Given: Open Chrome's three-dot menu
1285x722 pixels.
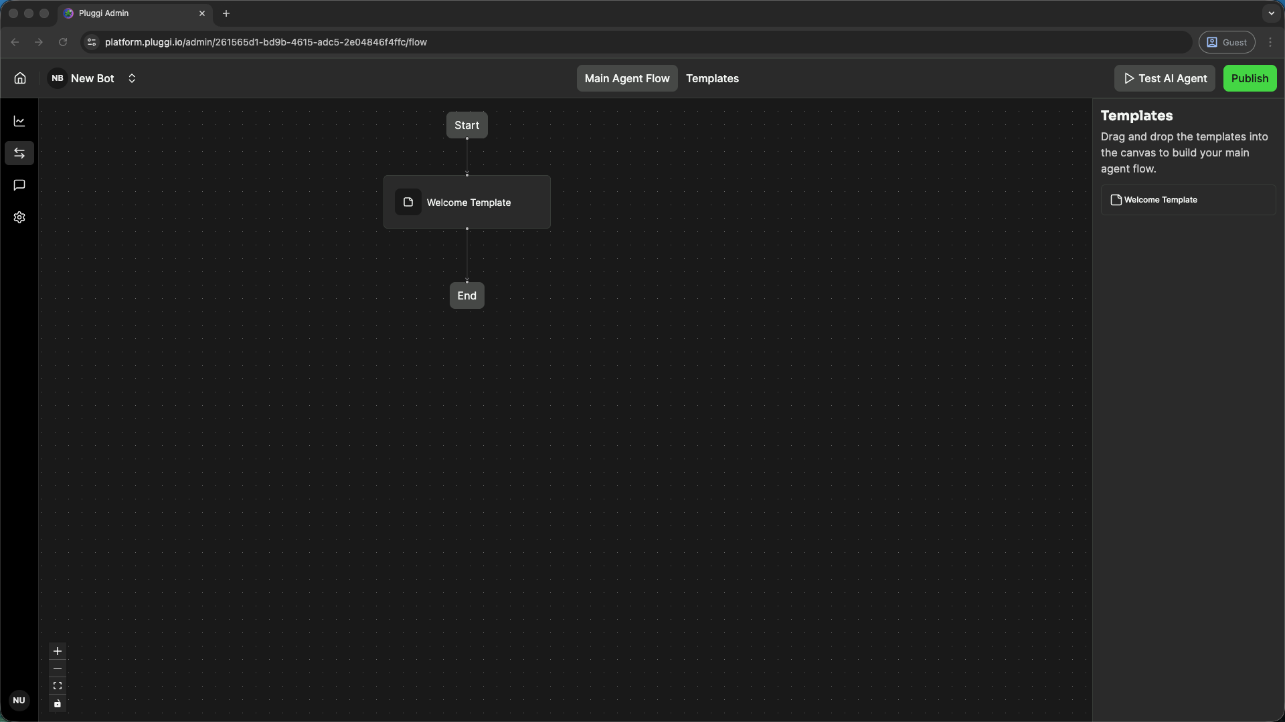Looking at the screenshot, I should [1271, 41].
